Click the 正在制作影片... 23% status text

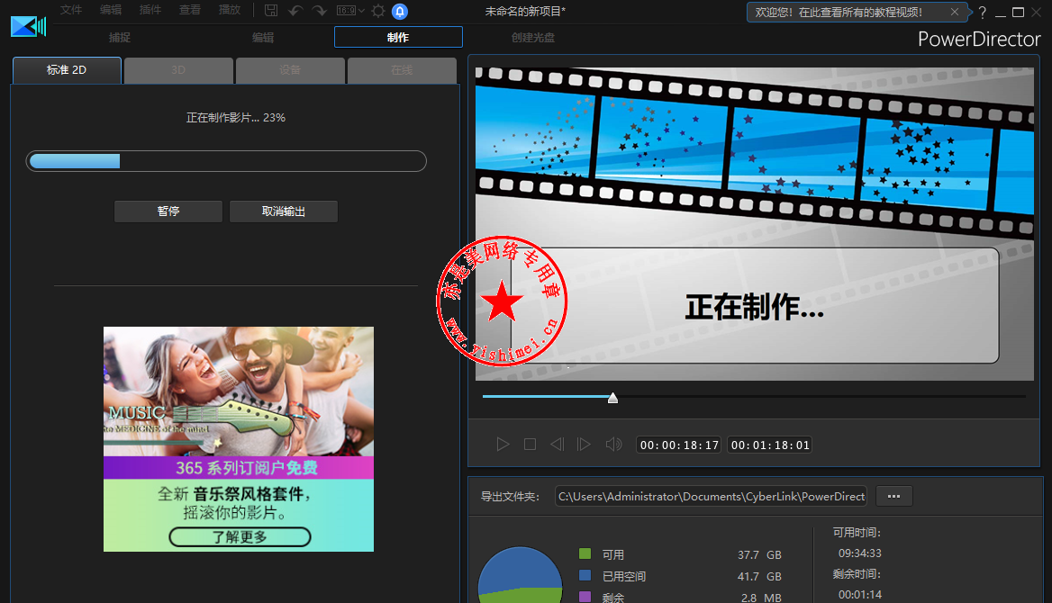click(x=235, y=117)
